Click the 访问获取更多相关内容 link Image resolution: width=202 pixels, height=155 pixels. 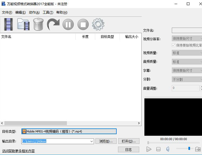18,151
